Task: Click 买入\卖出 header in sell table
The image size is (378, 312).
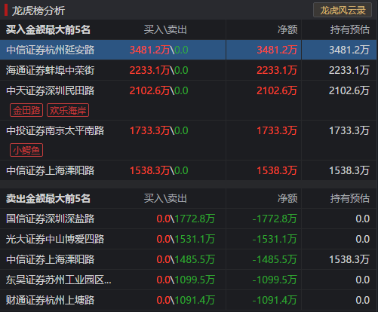Action: pyautogui.click(x=165, y=198)
